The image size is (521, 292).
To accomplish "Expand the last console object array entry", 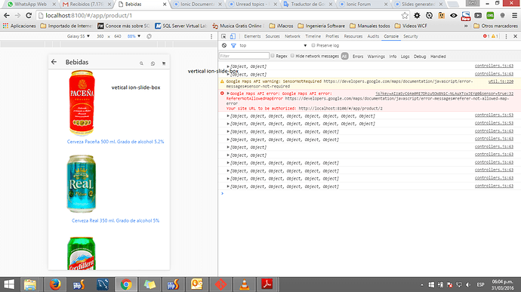I will point(228,186).
